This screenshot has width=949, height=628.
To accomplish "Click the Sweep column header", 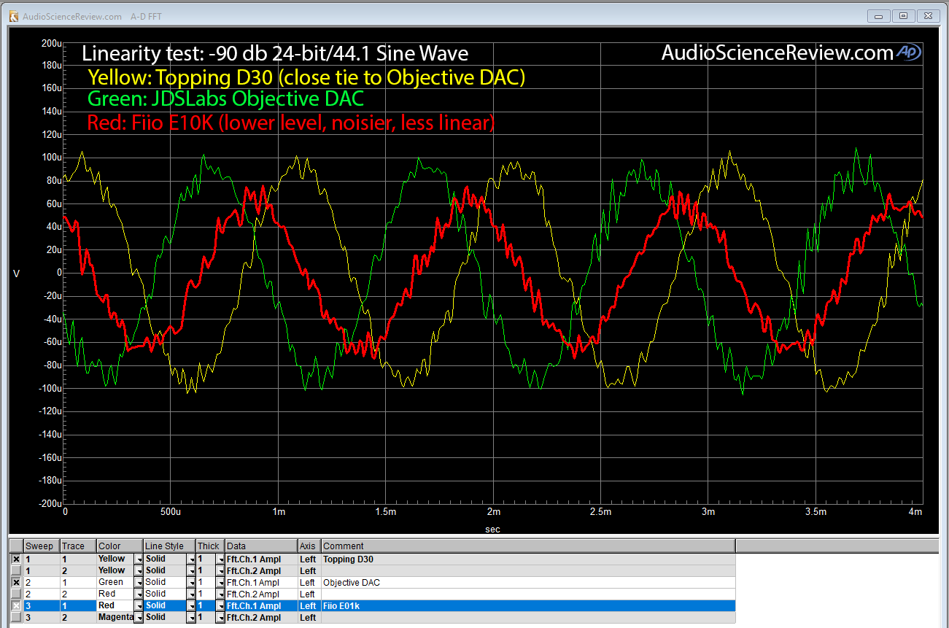I will pos(42,546).
